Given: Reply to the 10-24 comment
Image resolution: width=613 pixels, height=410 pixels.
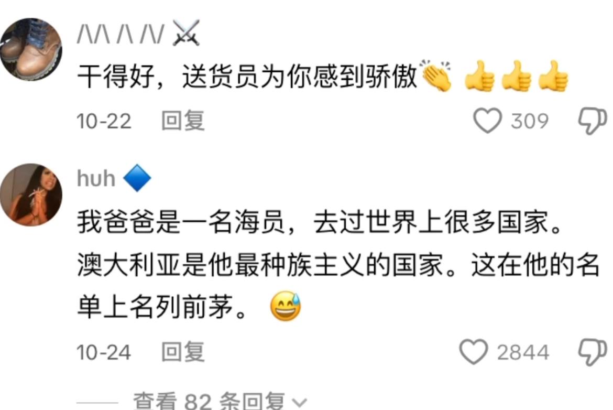Looking at the screenshot, I should [183, 352].
